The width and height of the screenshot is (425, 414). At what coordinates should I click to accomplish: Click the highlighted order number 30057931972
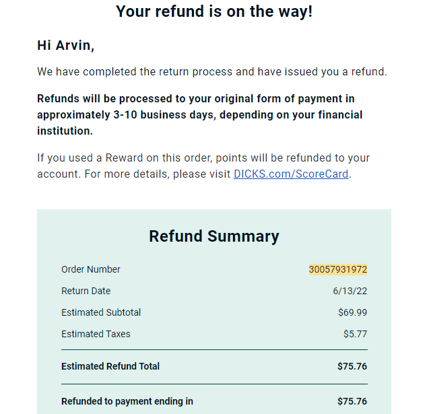click(337, 269)
